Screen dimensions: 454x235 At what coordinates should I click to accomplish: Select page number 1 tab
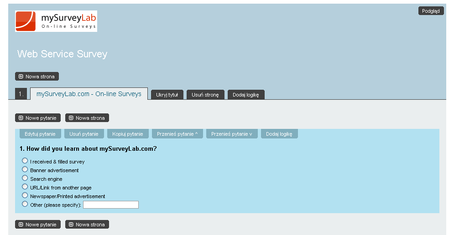point(21,94)
